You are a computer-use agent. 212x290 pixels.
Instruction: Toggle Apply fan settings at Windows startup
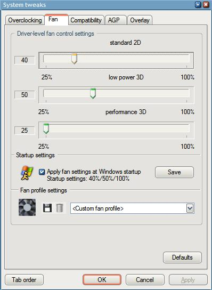coord(42,172)
